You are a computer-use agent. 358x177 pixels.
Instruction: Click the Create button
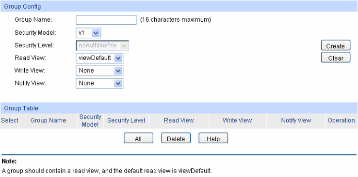[x=335, y=45]
